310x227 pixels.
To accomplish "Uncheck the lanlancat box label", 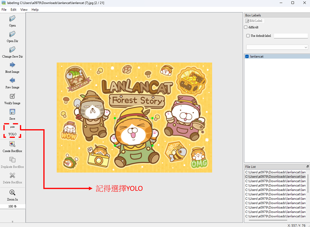I will [247, 56].
